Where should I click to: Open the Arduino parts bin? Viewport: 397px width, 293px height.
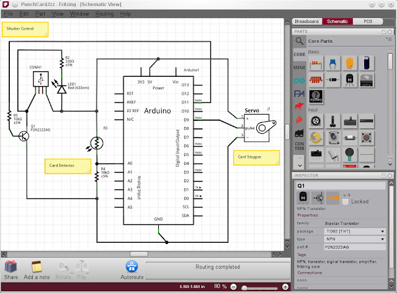pos(299,81)
